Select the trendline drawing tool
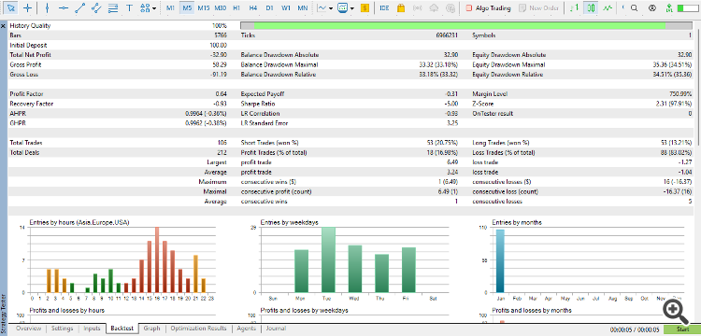701x336 pixels. (79, 7)
